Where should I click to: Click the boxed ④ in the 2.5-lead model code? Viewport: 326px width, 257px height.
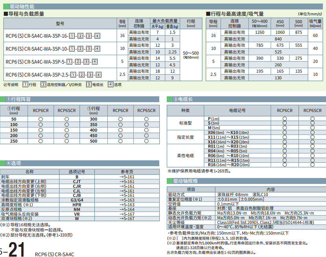tap(98, 74)
